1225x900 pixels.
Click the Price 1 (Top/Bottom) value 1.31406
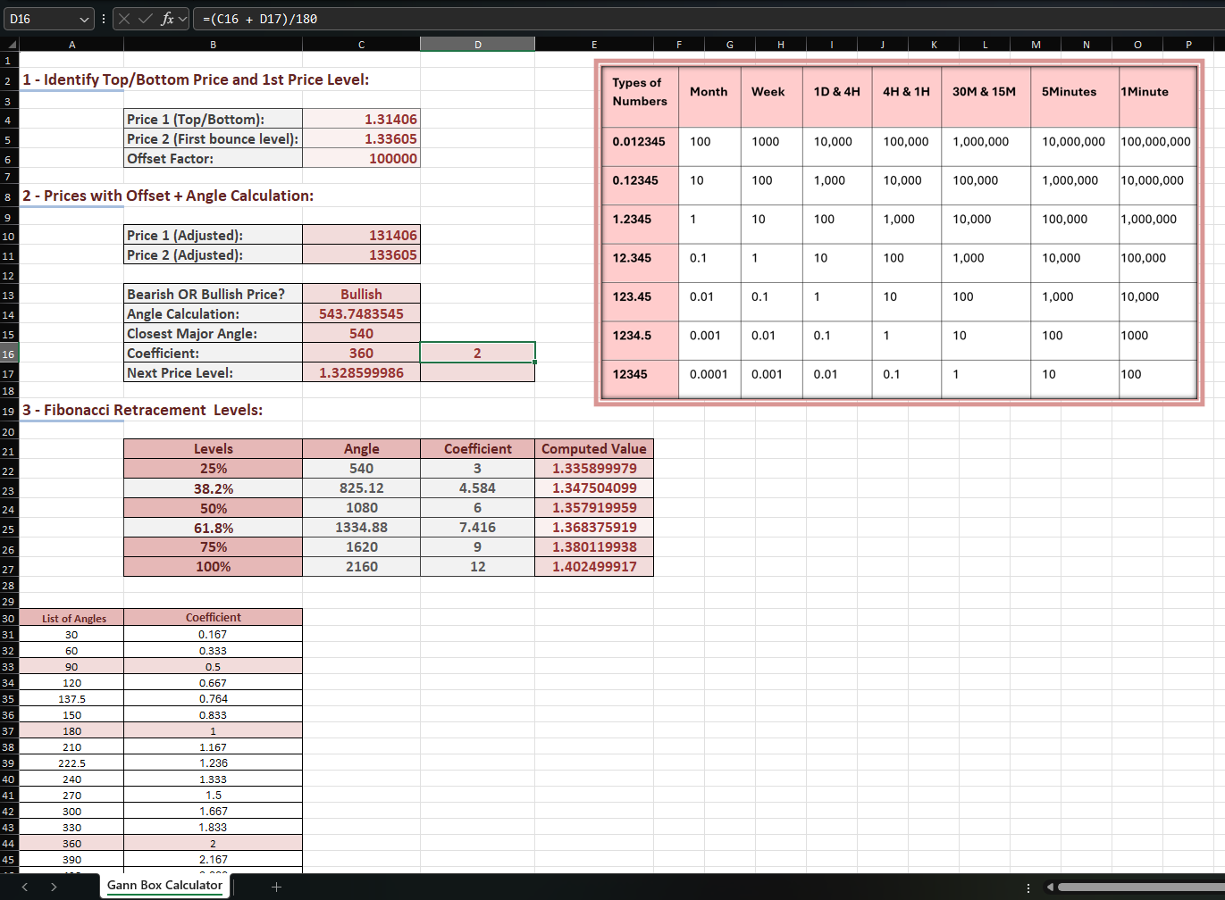361,119
